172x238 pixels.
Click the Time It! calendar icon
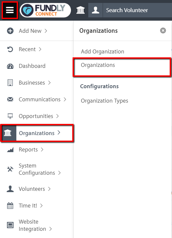tap(10, 206)
